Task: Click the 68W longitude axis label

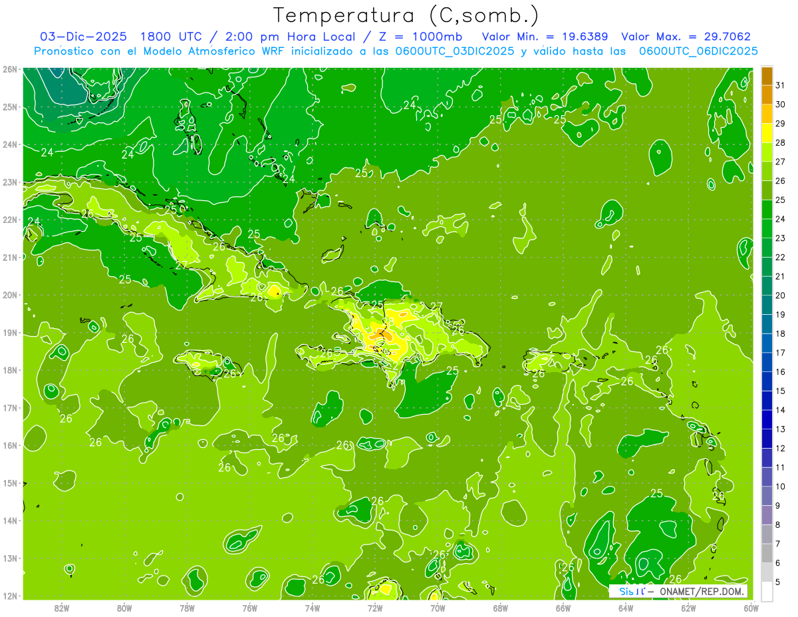Action: [500, 607]
